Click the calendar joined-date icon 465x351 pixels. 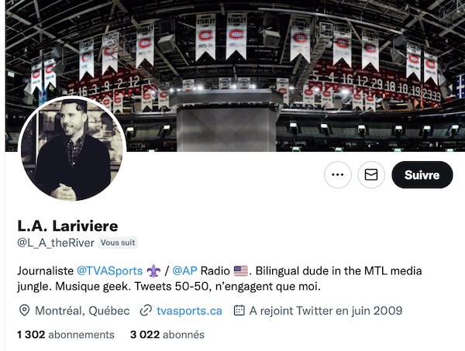(239, 311)
